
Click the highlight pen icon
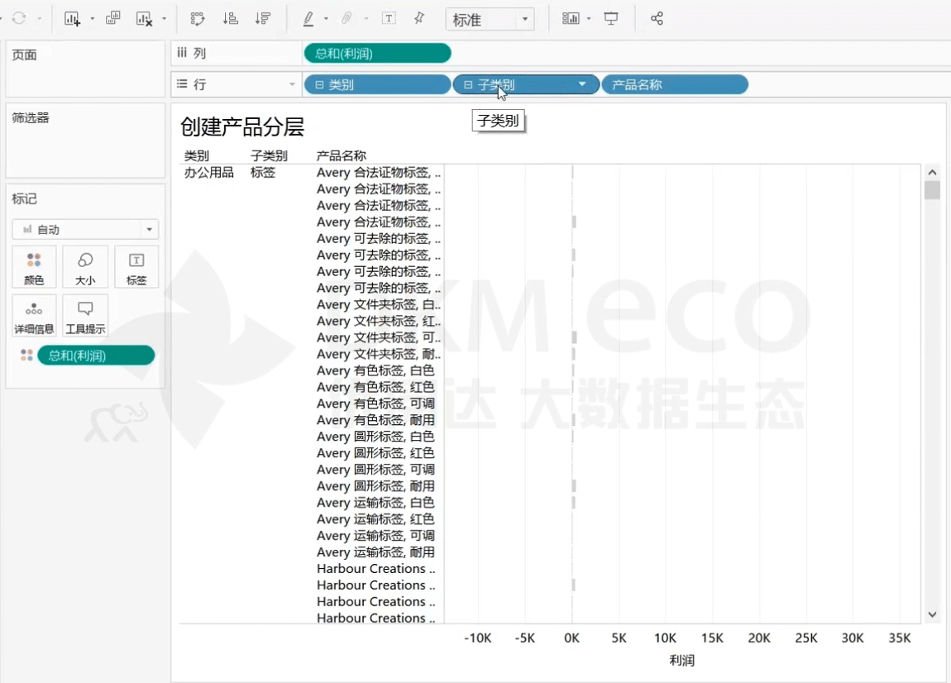pyautogui.click(x=308, y=19)
